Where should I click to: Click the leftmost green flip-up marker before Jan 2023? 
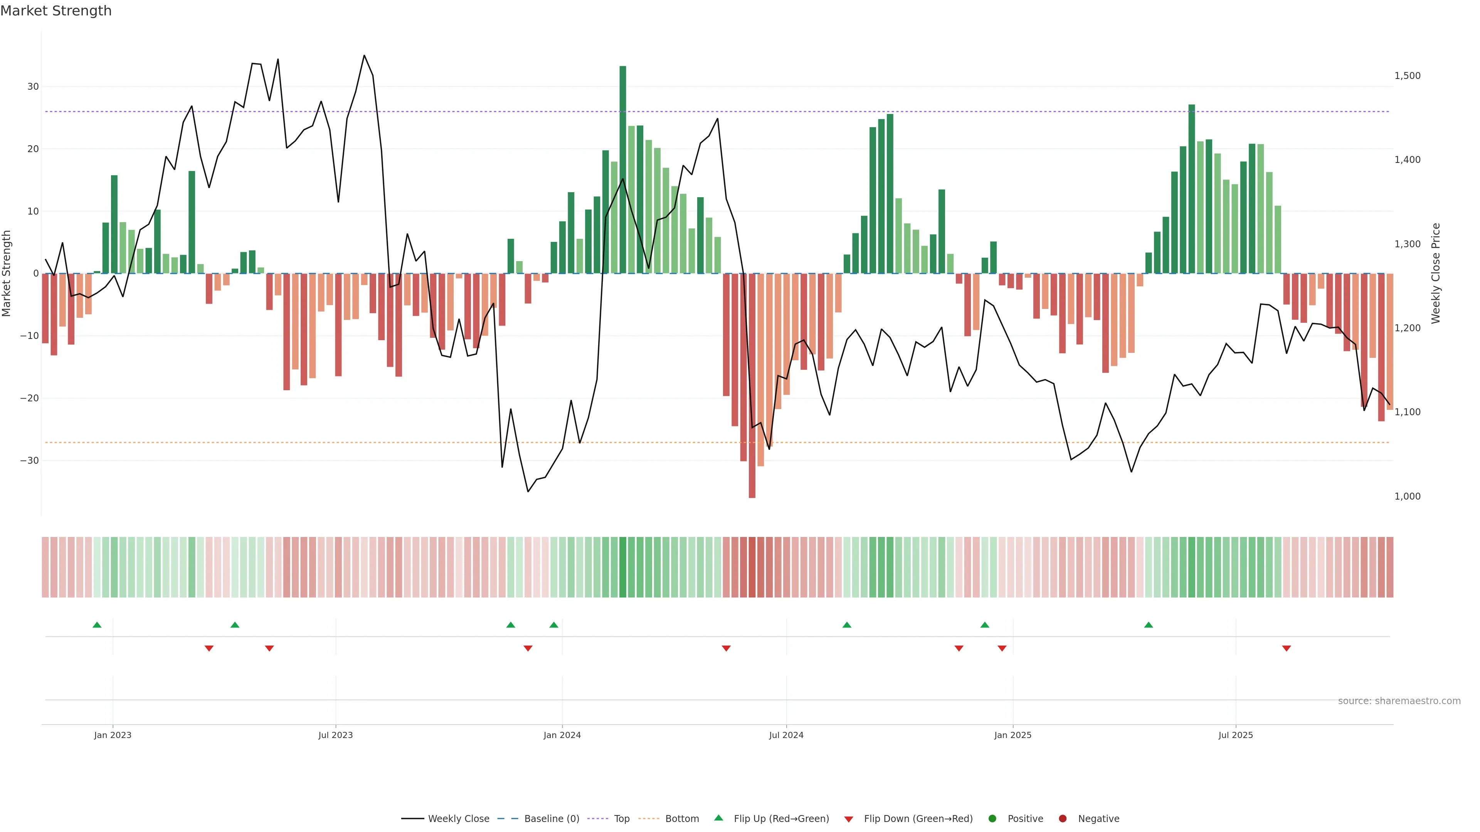coord(97,625)
